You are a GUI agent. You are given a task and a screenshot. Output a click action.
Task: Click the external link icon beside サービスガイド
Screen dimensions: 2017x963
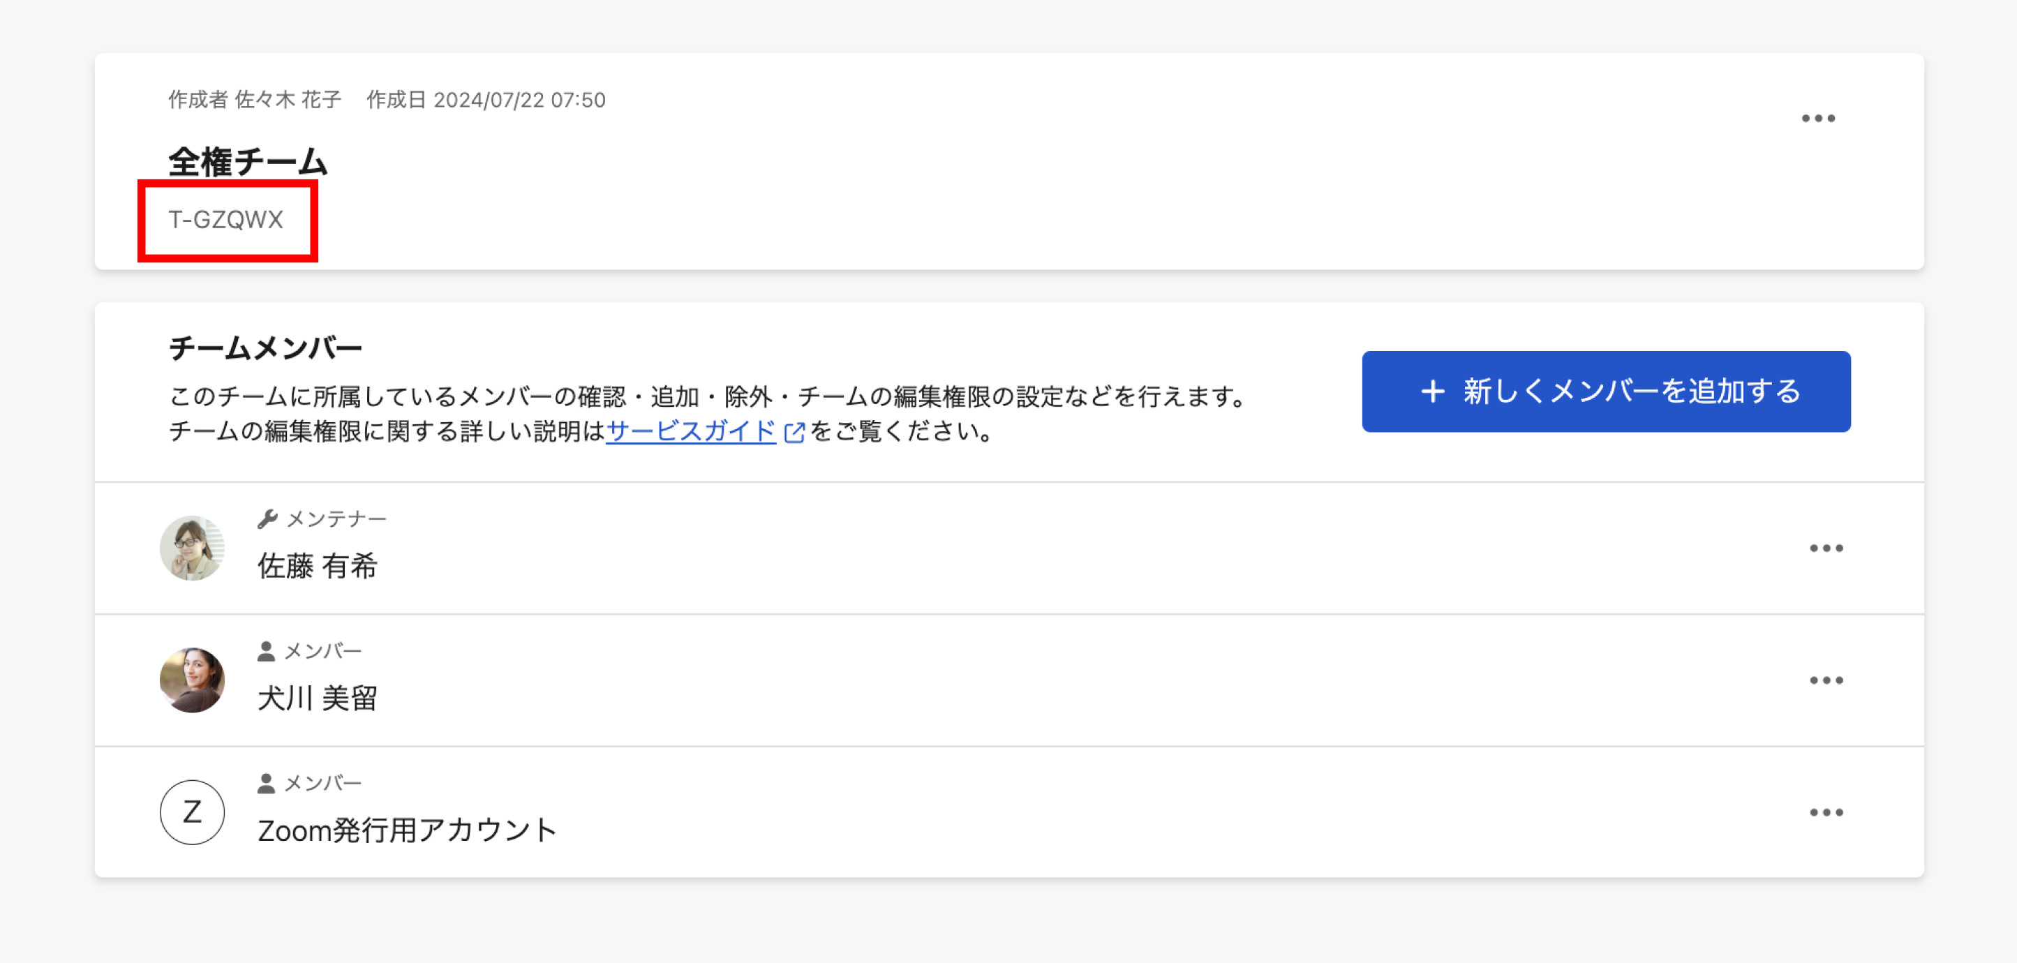point(794,432)
